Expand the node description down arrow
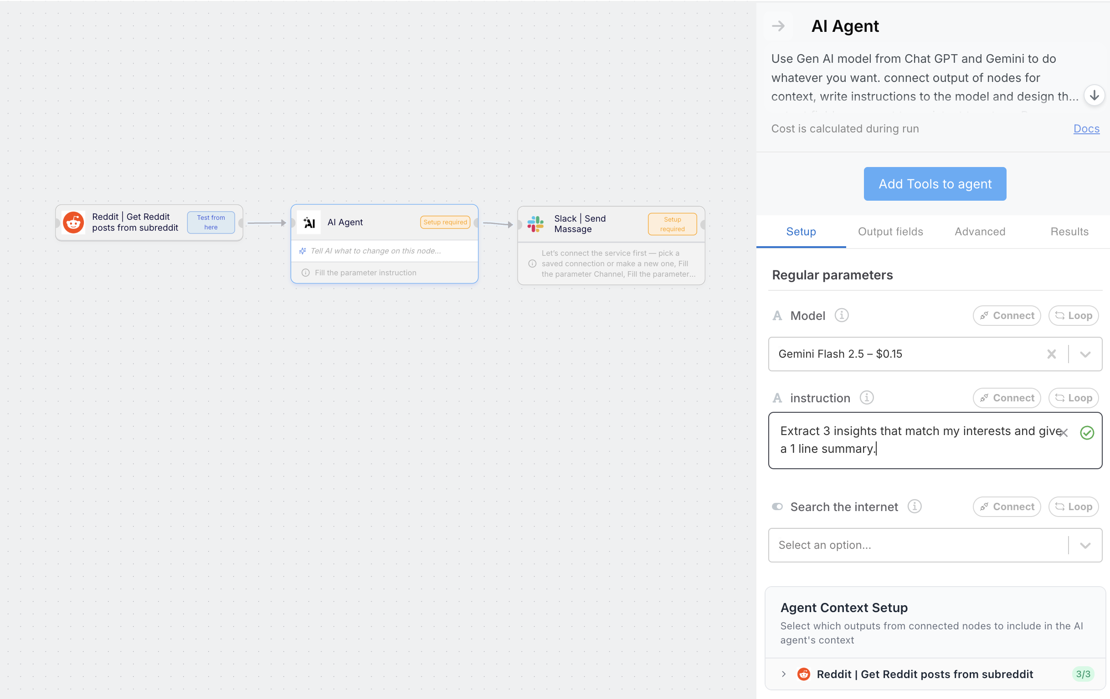Screen dimensions: 1110x699 [1094, 96]
